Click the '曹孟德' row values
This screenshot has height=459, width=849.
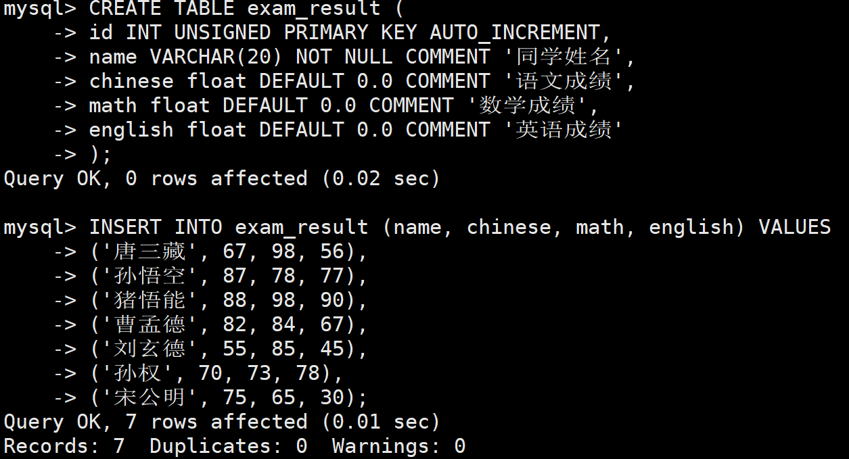tap(229, 324)
